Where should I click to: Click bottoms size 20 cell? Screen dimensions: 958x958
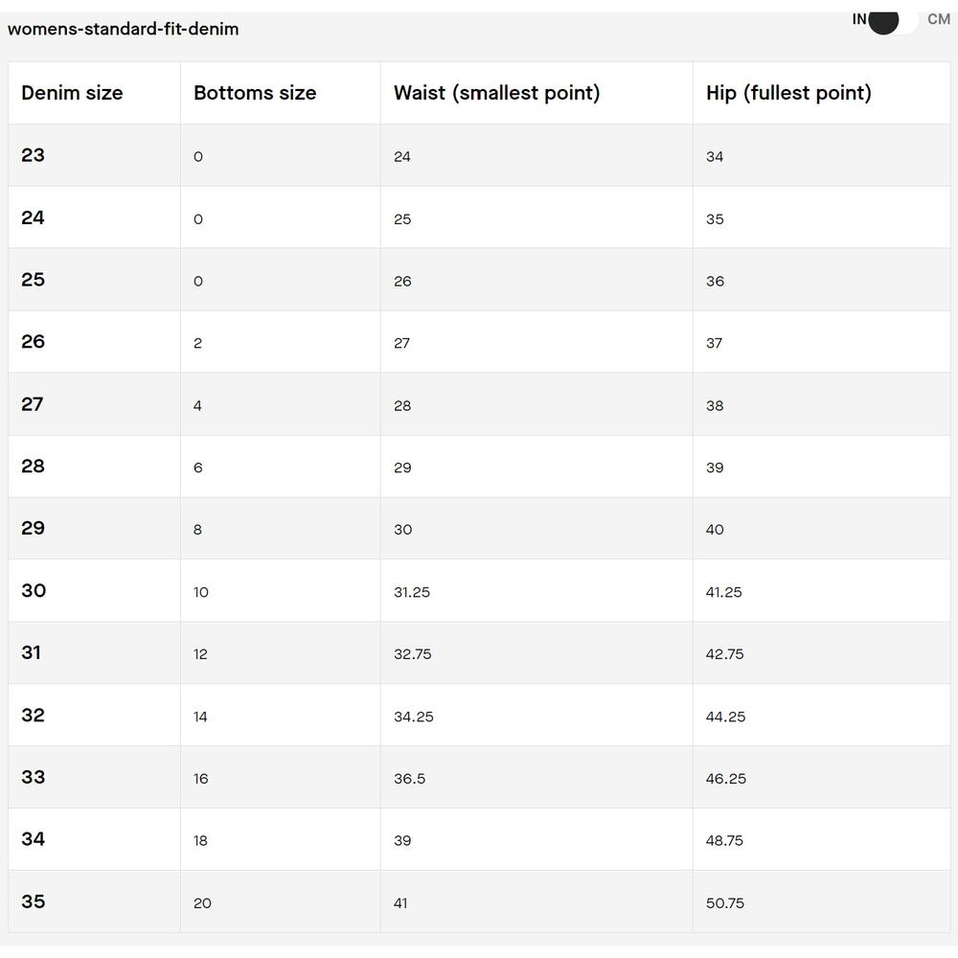pos(202,903)
